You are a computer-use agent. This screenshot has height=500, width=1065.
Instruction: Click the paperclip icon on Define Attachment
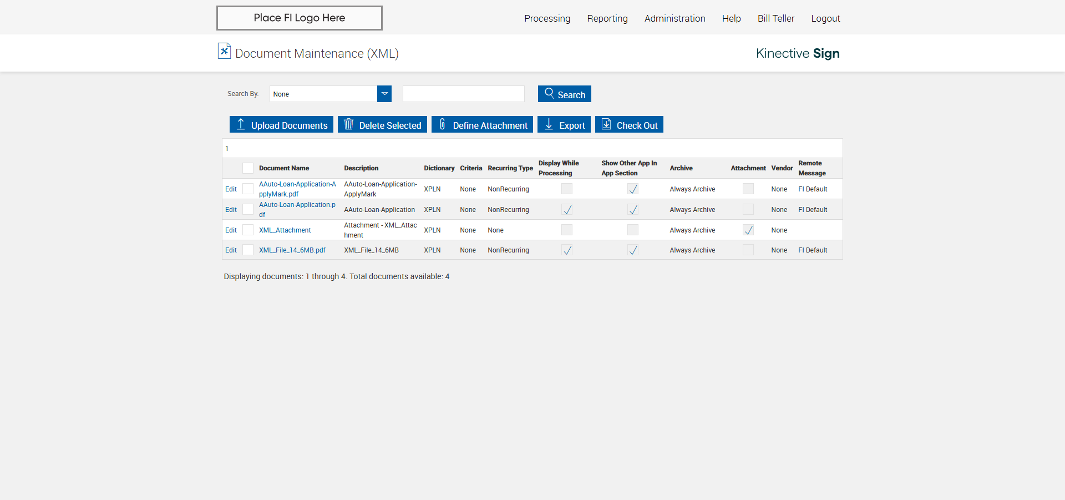[442, 124]
